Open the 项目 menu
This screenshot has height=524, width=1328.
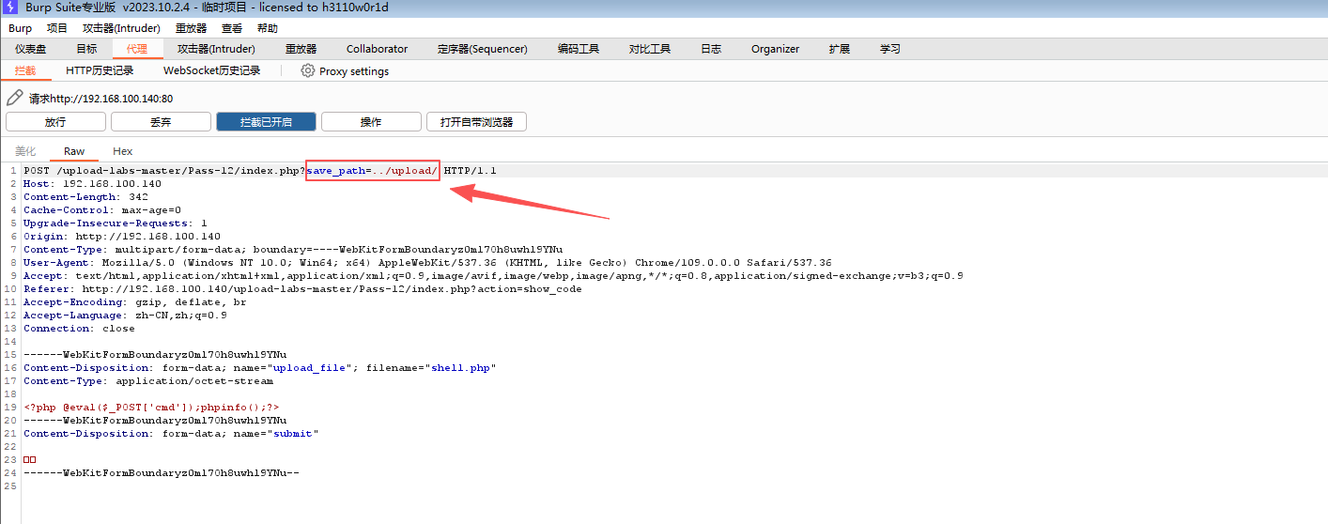coord(57,28)
